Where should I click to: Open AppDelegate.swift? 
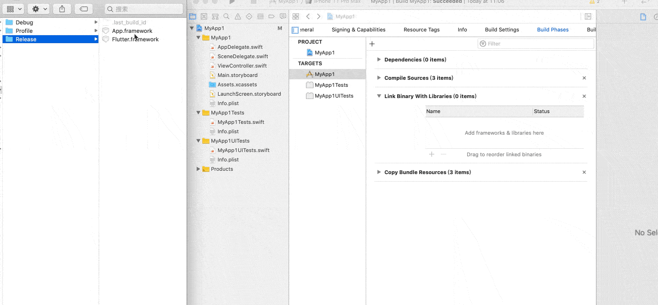click(x=240, y=47)
